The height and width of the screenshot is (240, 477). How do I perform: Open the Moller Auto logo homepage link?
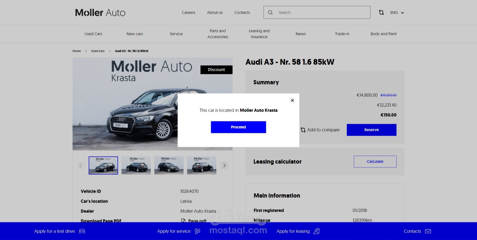(x=100, y=13)
